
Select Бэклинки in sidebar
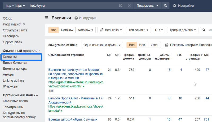21,57
